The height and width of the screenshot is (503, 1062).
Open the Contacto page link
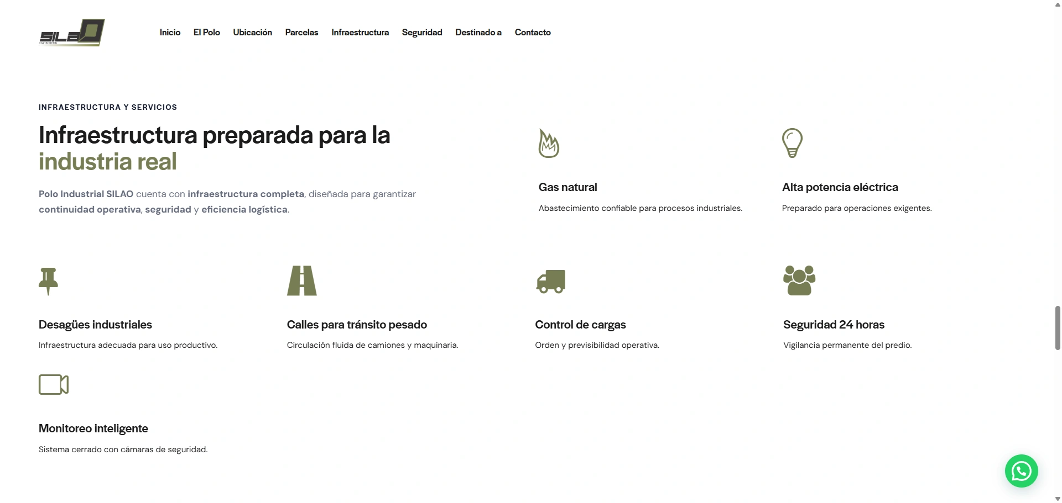point(533,33)
